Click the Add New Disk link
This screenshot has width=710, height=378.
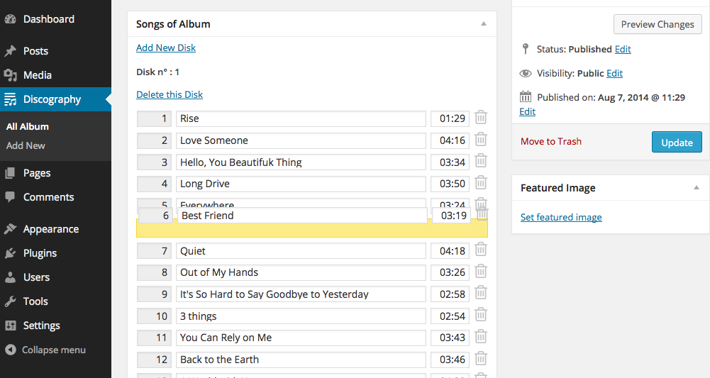coord(166,48)
